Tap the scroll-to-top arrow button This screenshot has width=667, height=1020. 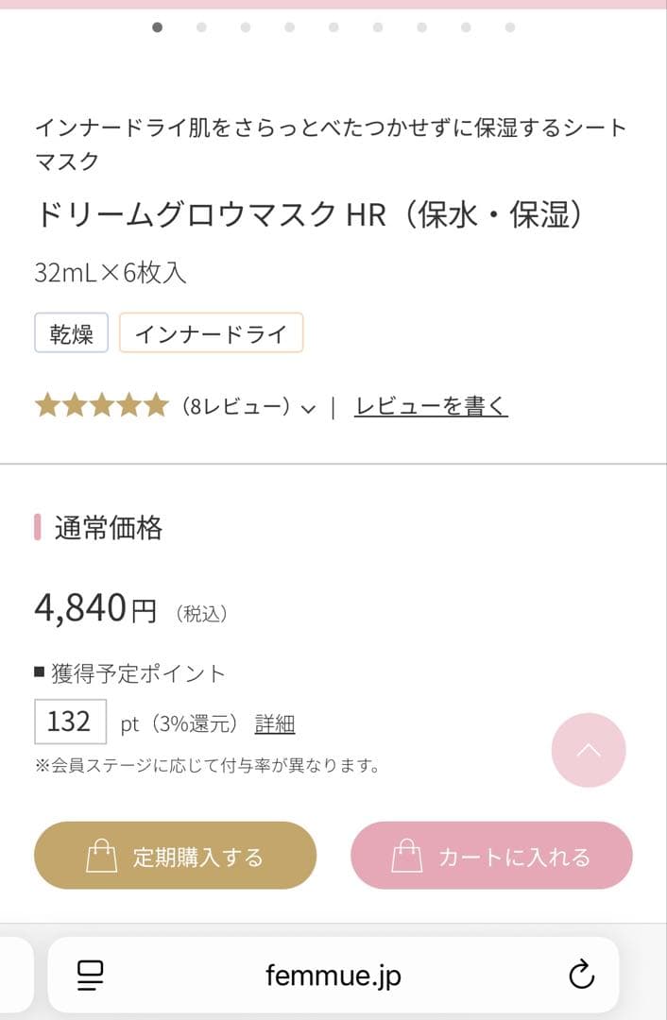588,750
